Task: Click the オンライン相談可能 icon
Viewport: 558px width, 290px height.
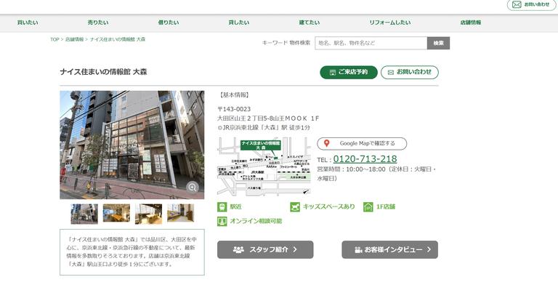Action: [x=222, y=222]
